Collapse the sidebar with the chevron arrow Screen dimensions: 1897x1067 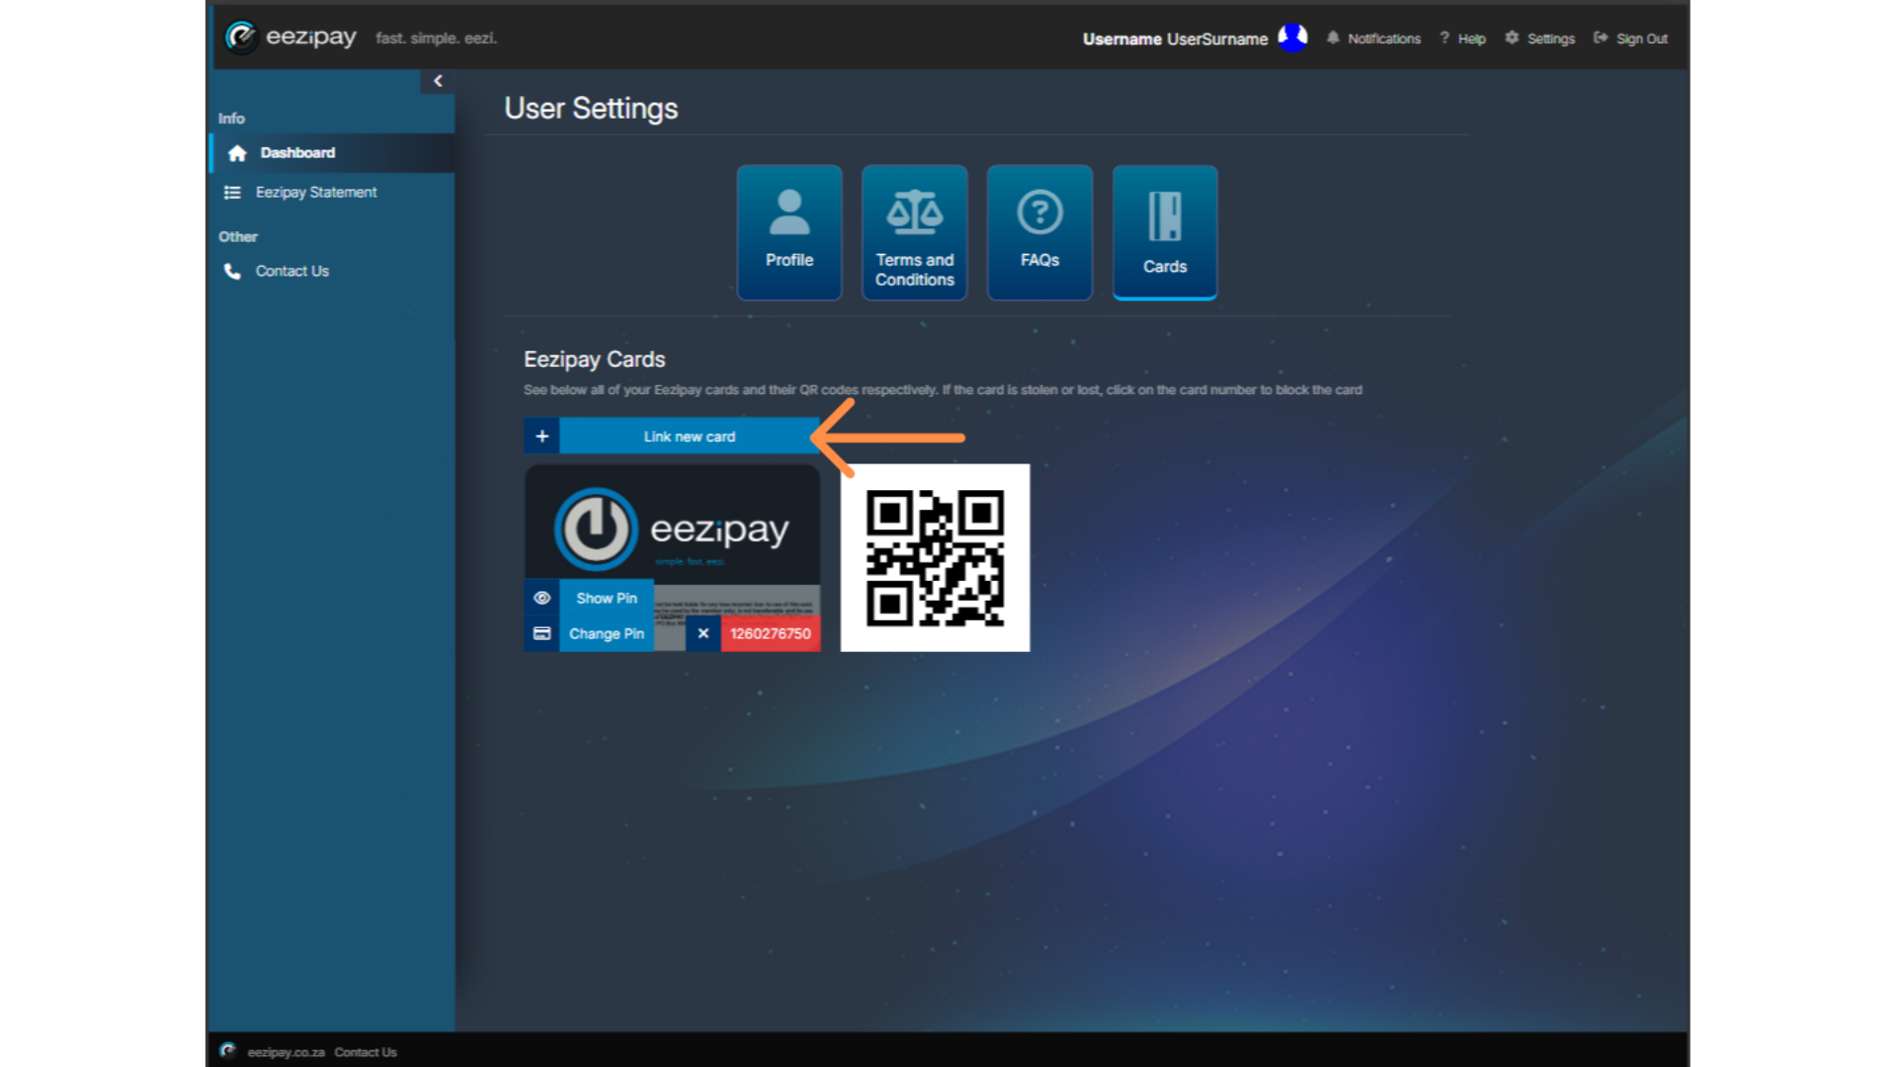pos(438,81)
